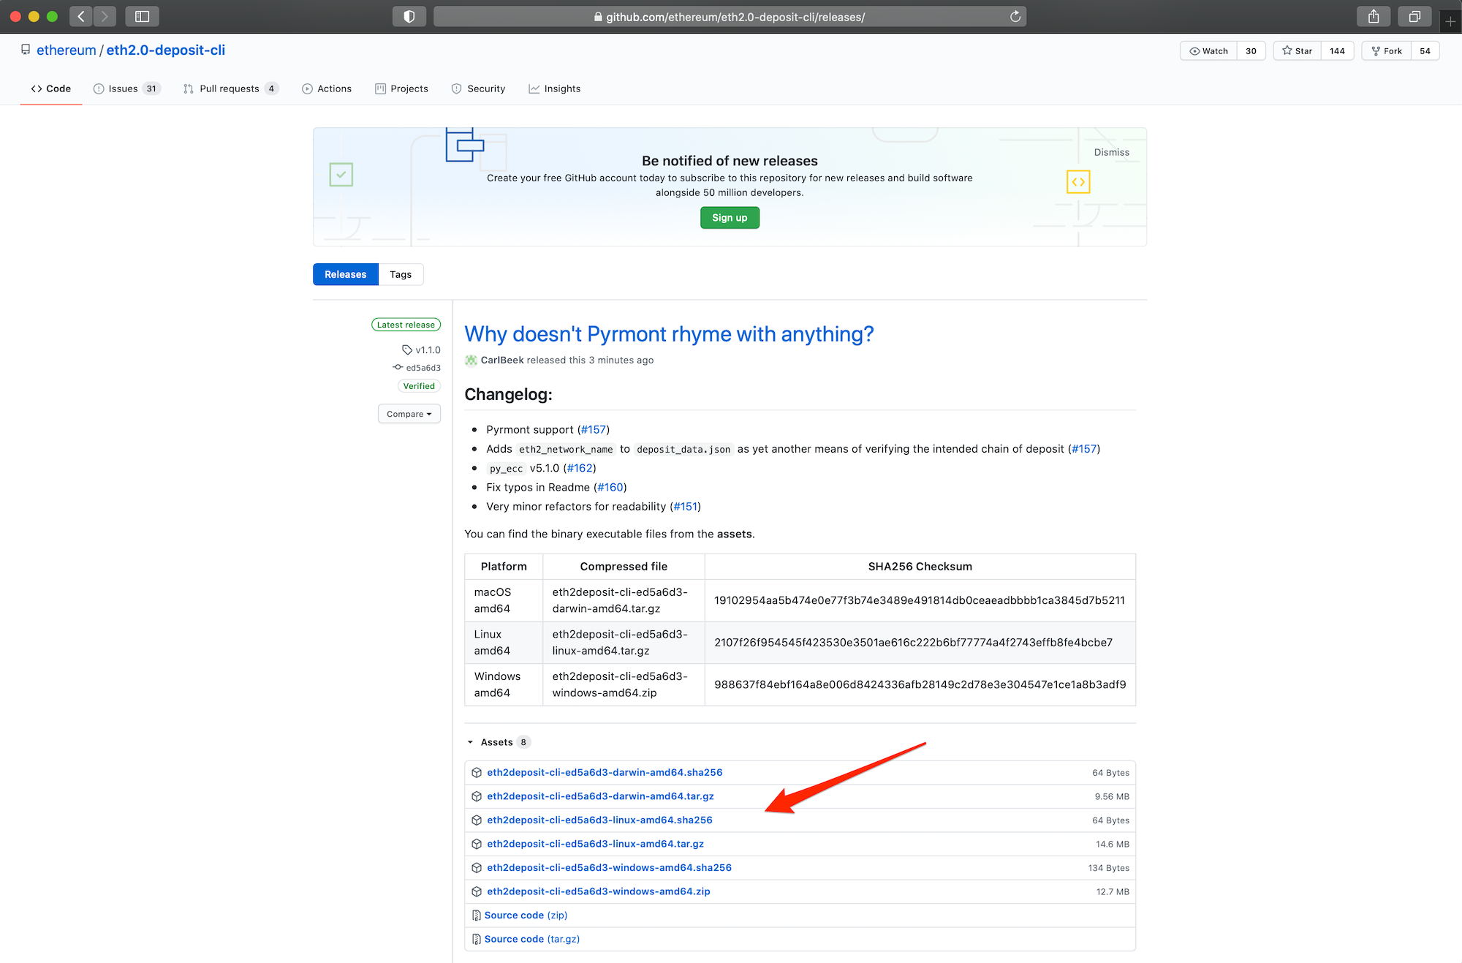
Task: Open the forks count of 54
Action: (1425, 50)
